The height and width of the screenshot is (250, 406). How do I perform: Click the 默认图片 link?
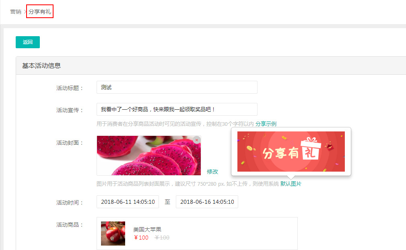291,184
